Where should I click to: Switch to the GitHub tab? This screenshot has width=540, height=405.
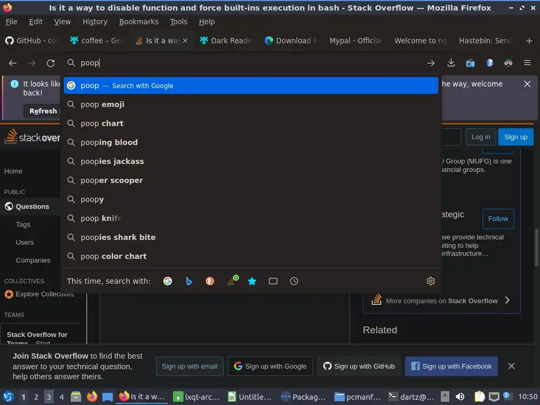[x=32, y=41]
